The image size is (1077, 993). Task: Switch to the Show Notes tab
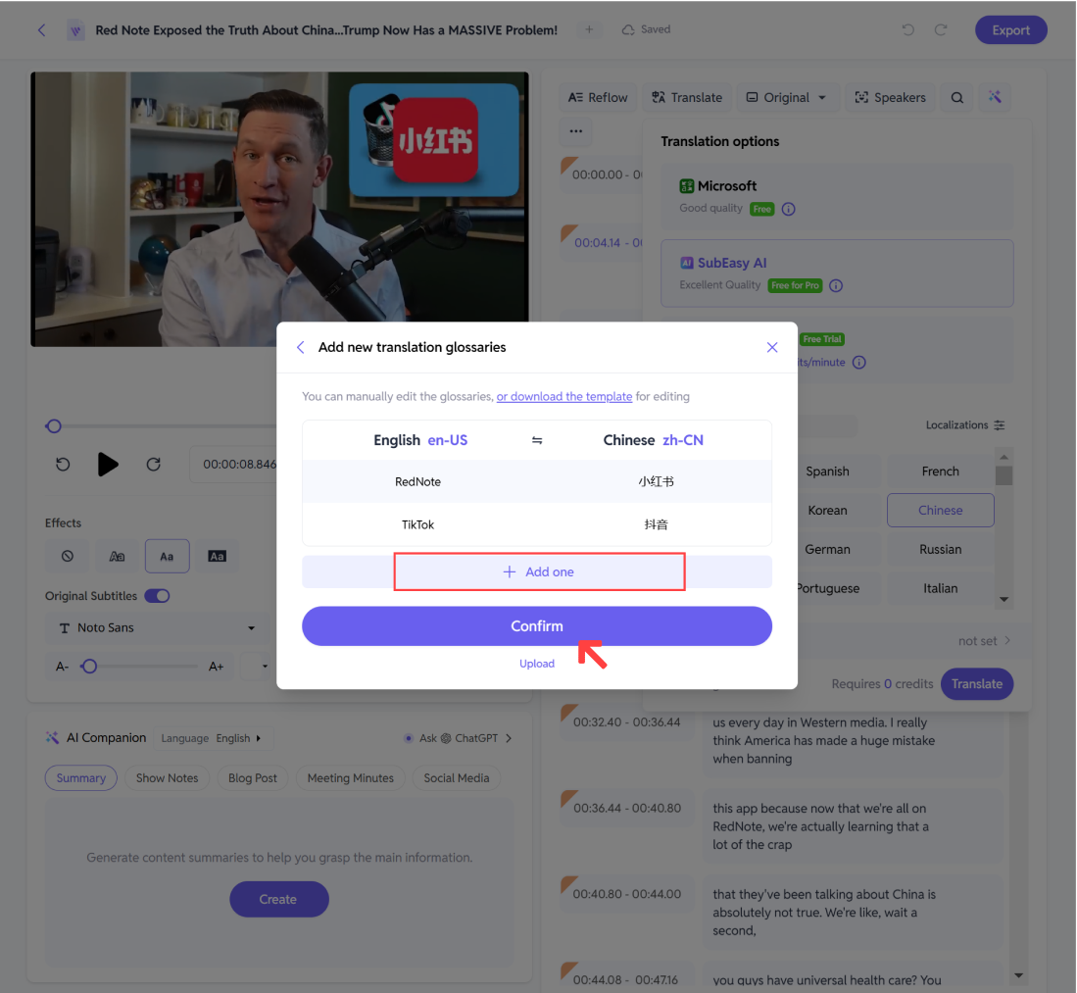(167, 778)
